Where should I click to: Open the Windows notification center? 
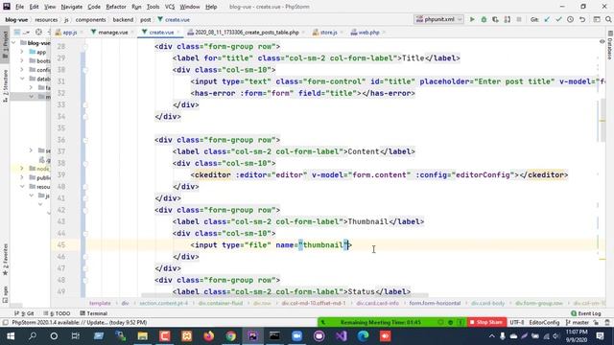(600, 336)
